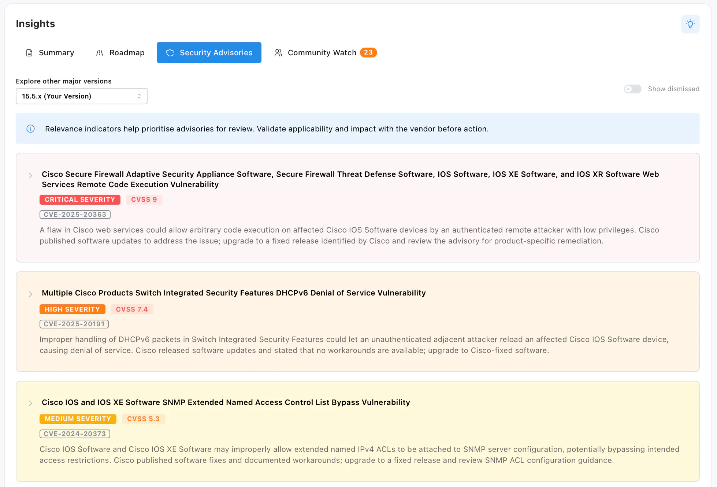
Task: Click the CVE-2024-20373 tag
Action: pos(75,434)
